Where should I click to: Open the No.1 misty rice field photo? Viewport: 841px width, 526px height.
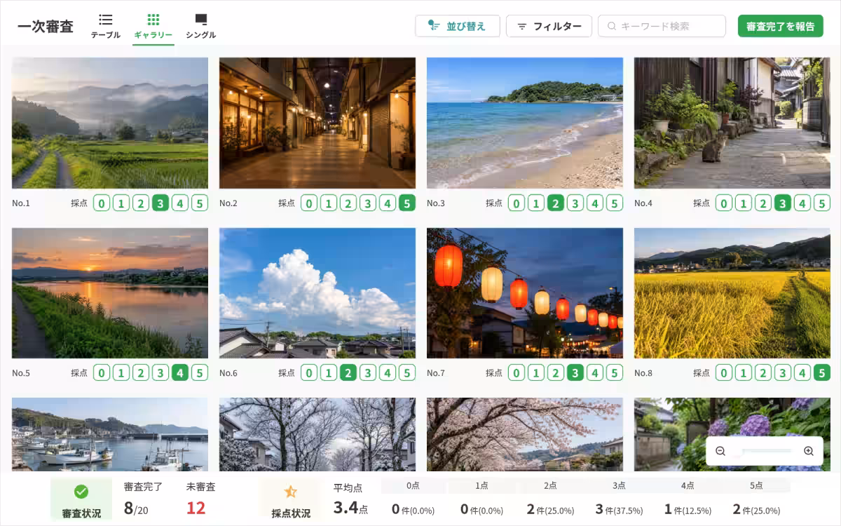(x=110, y=123)
